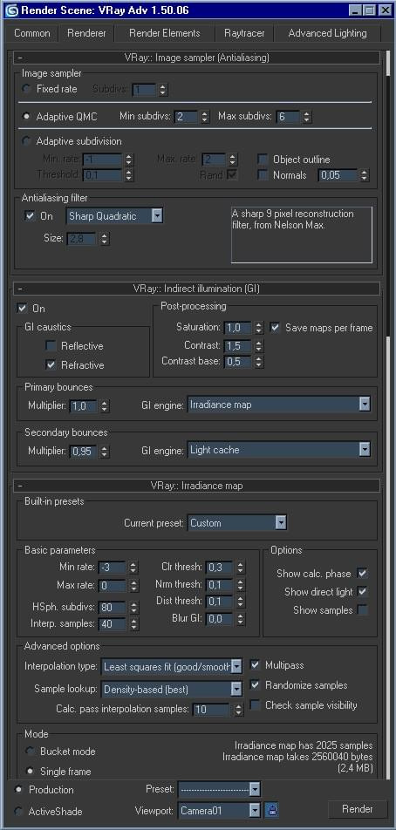396x830 pixels.
Task: Open the Render Elements tab
Action: (165, 33)
